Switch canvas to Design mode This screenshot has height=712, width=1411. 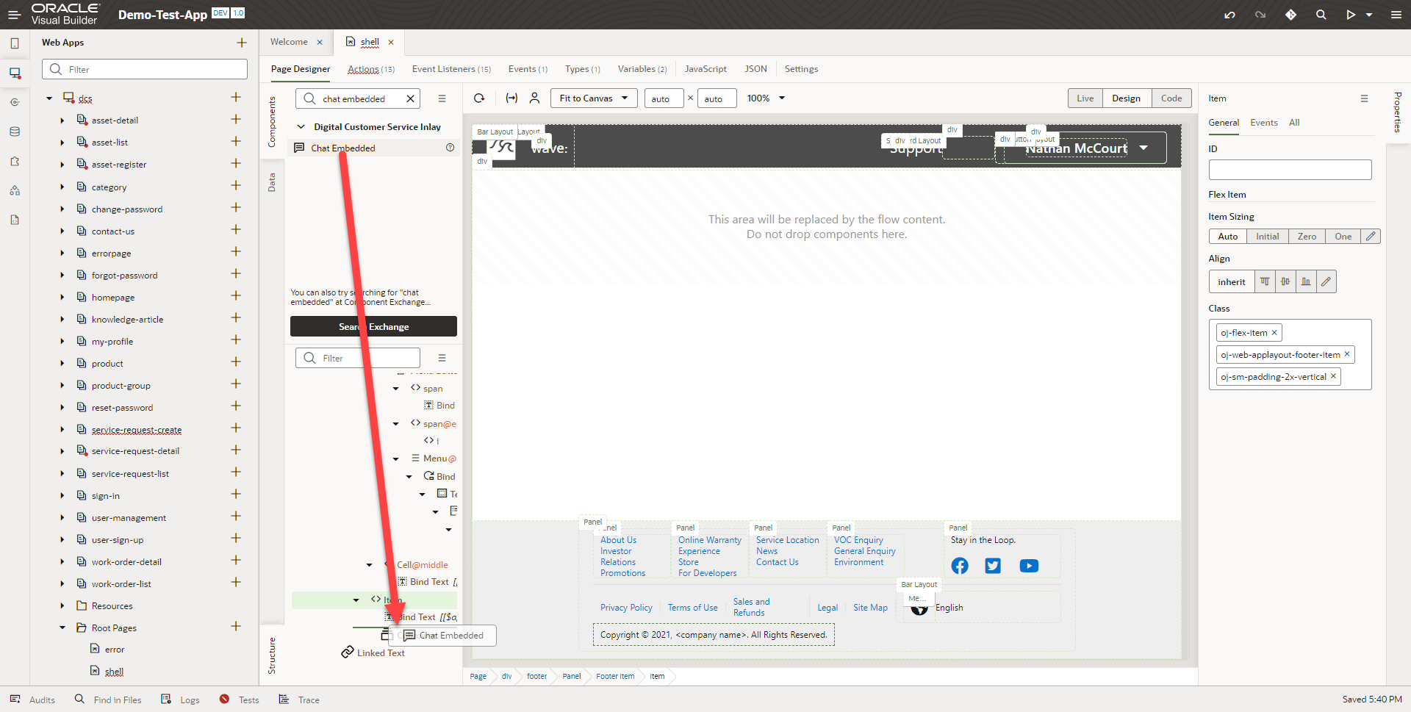click(1126, 98)
